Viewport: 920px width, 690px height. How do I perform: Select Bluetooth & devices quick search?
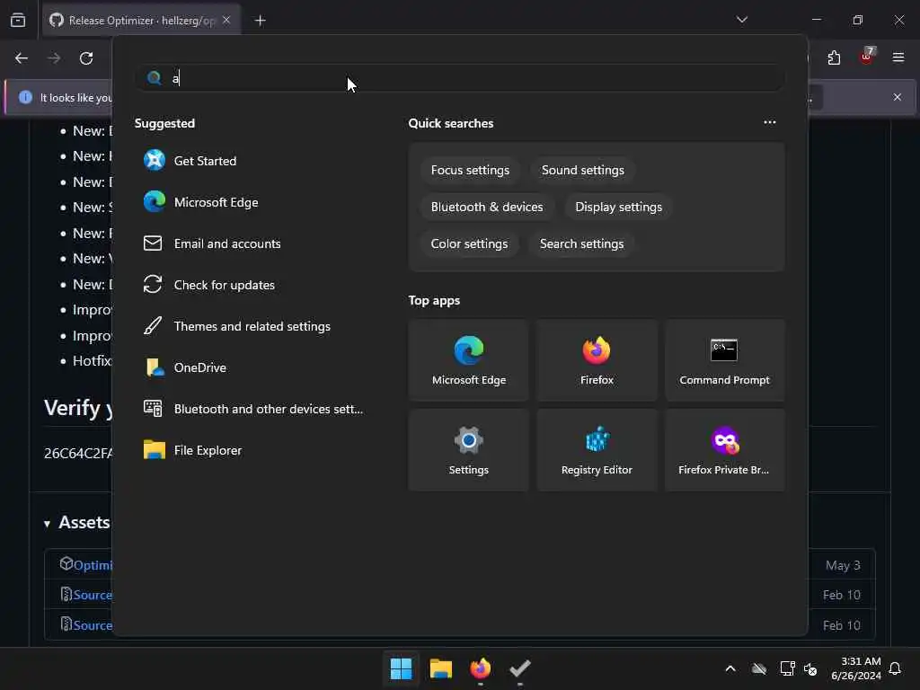point(487,208)
